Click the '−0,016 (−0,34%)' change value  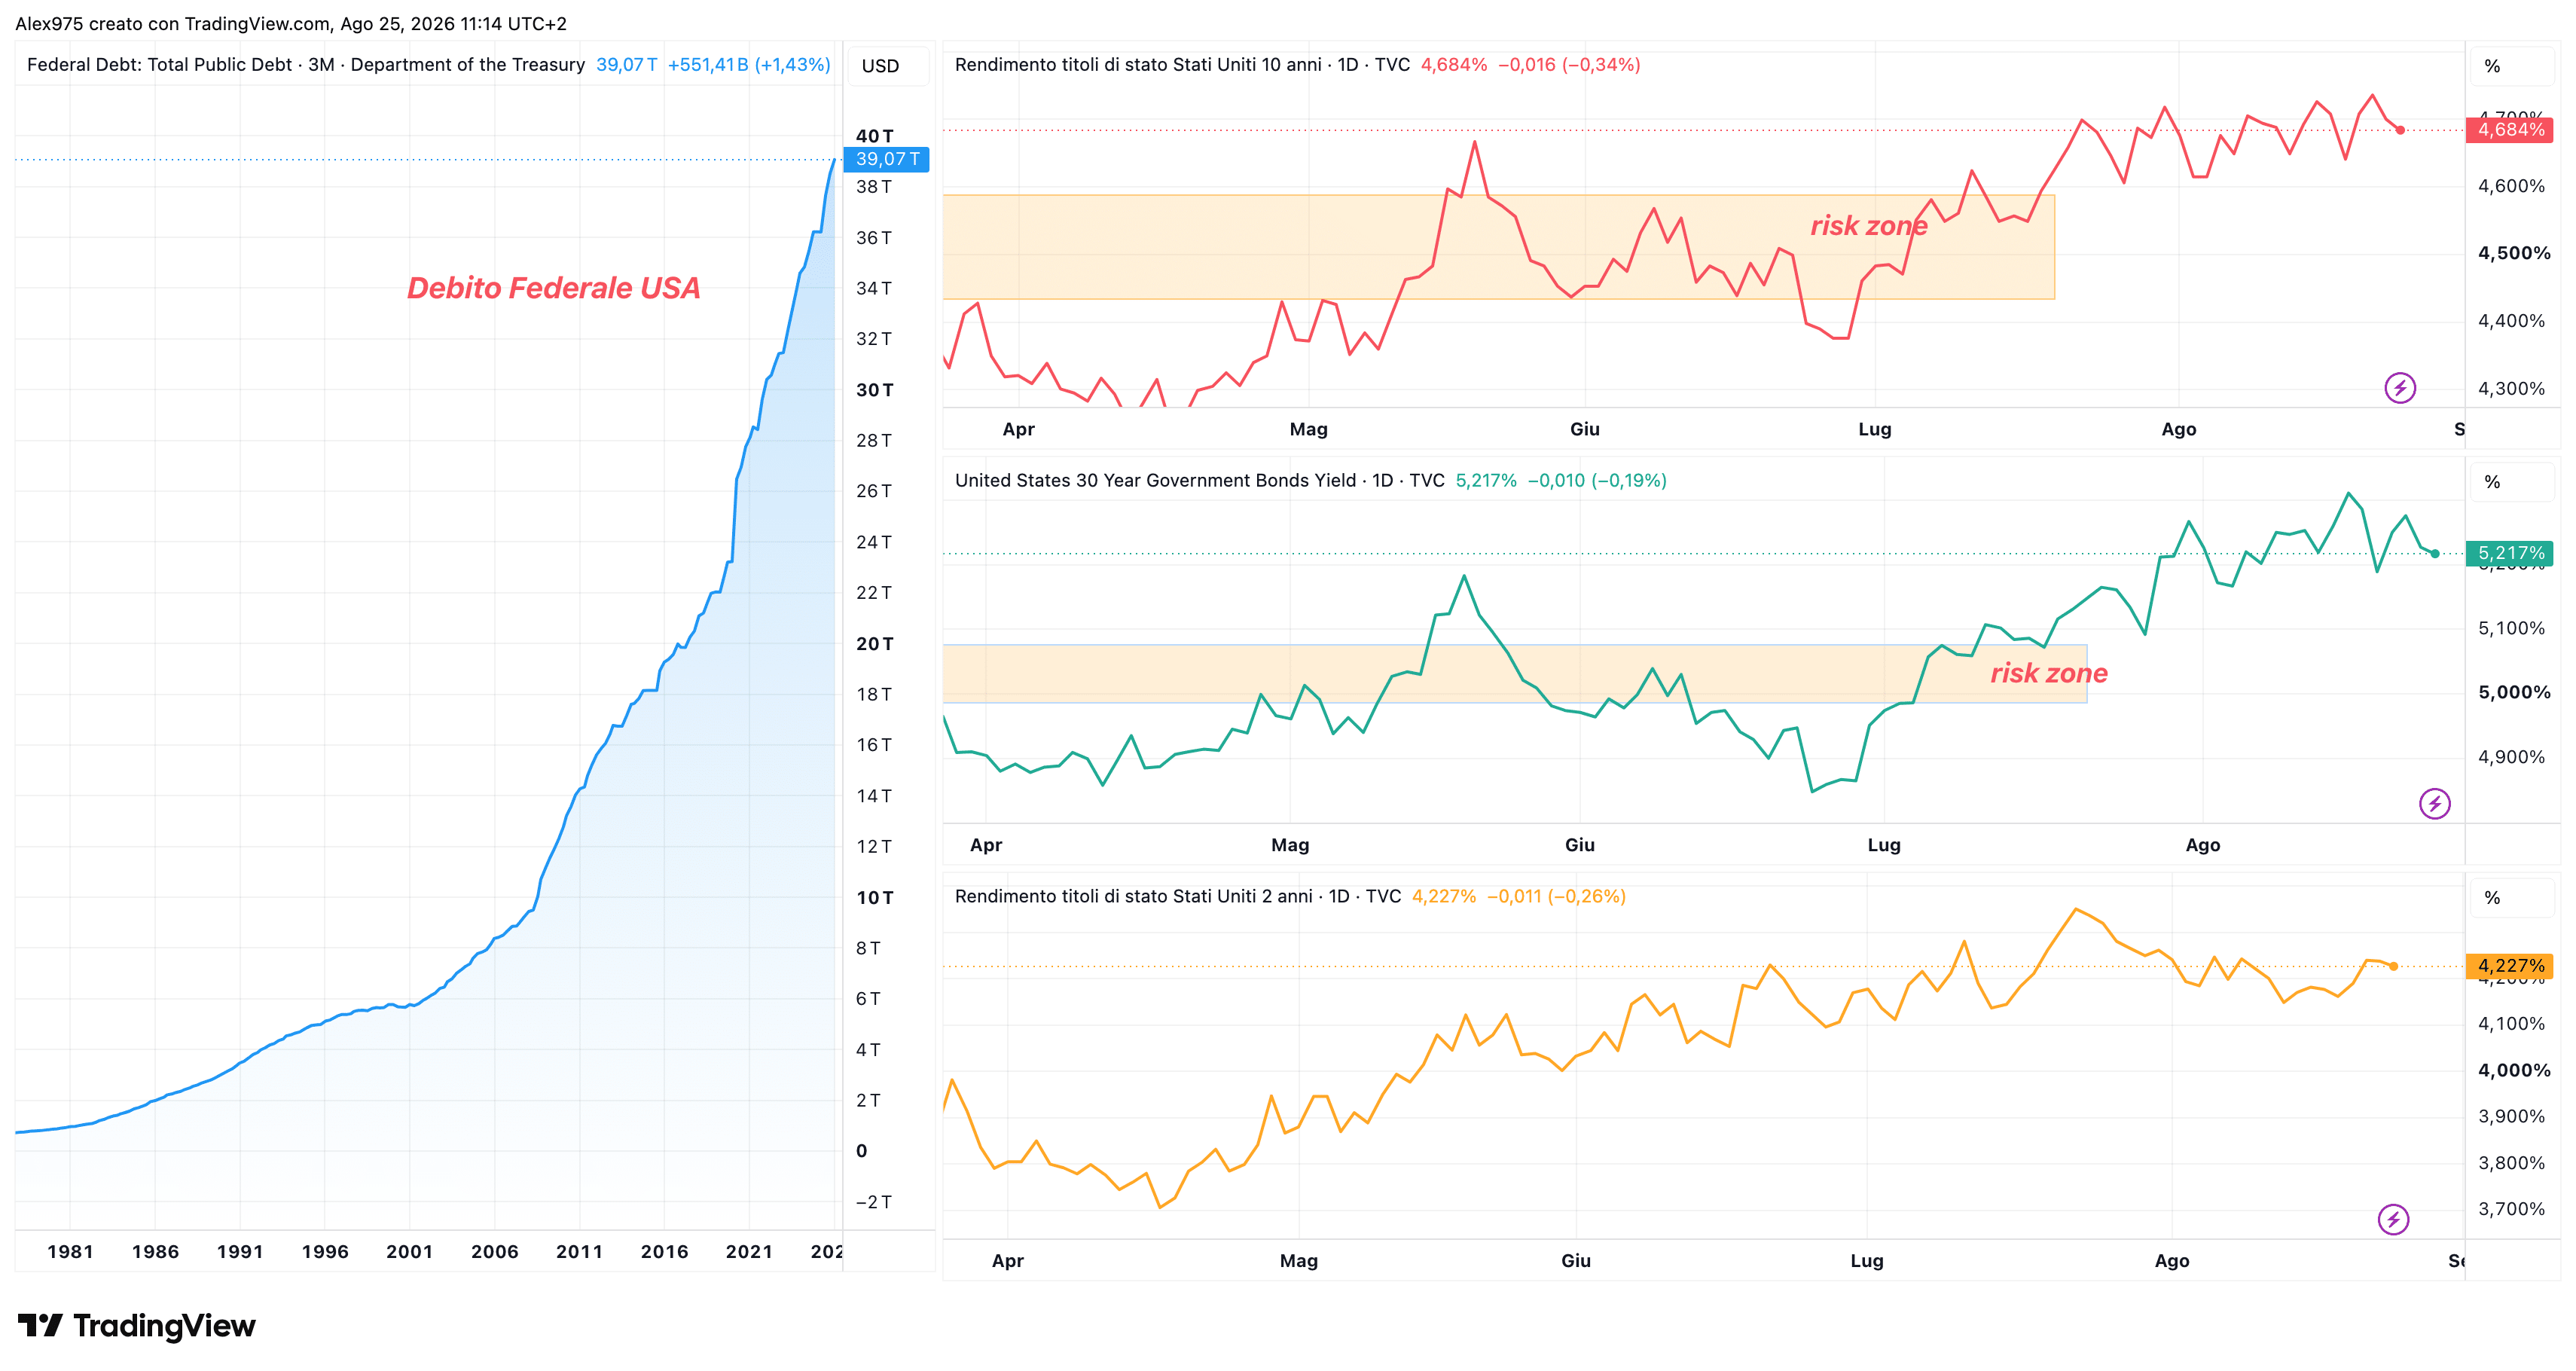(x=1569, y=65)
